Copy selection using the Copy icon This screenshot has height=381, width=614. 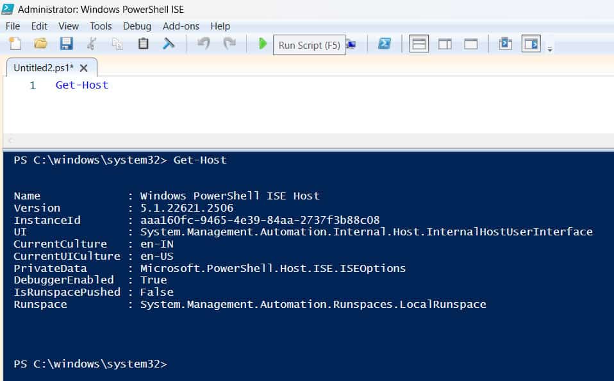coord(117,44)
